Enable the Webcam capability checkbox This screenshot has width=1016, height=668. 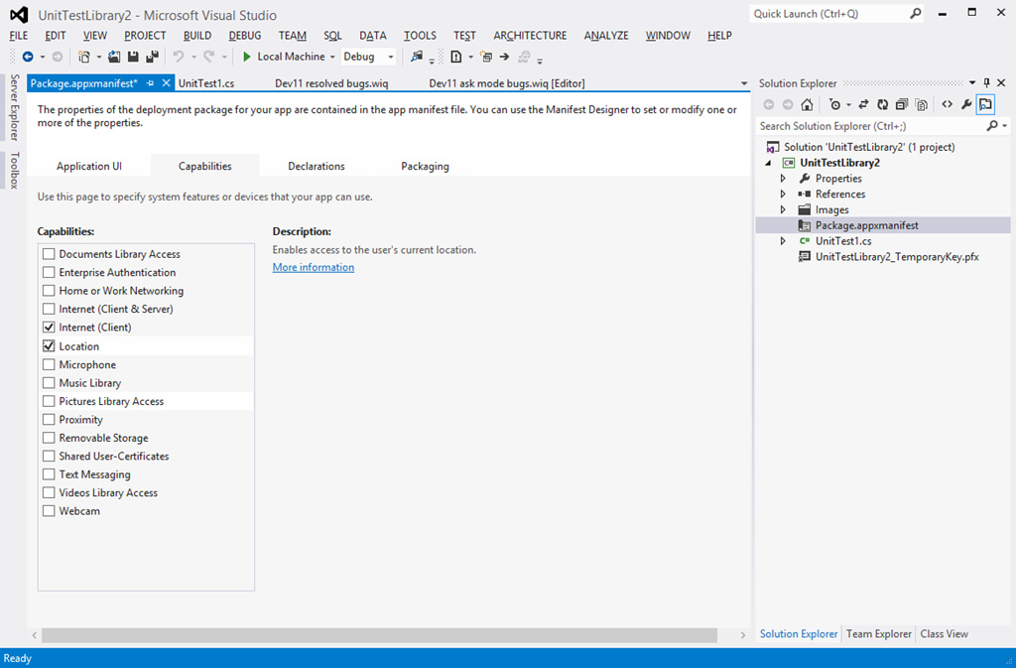click(x=49, y=510)
